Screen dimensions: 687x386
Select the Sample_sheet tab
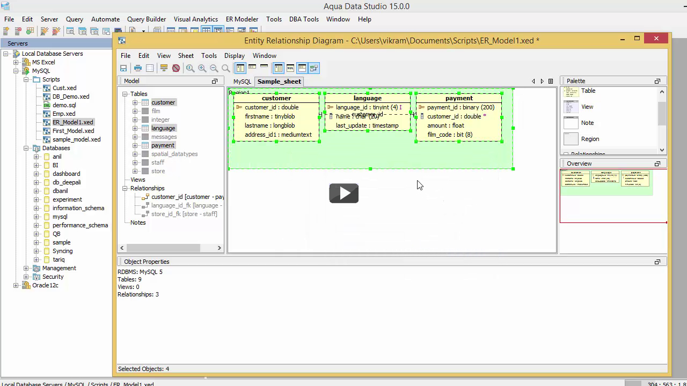(x=279, y=81)
